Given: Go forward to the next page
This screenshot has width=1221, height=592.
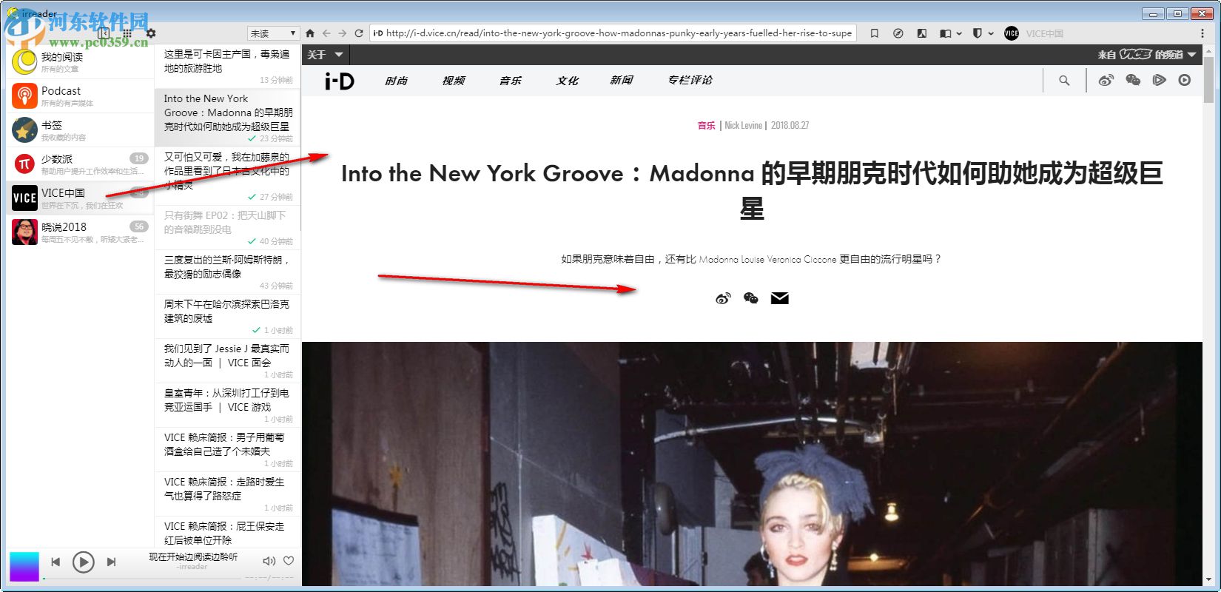Looking at the screenshot, I should pos(343,33).
